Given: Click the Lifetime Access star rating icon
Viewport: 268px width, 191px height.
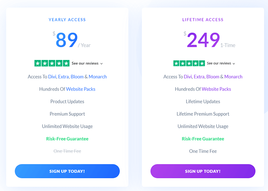Looking at the screenshot, I should (189, 63).
